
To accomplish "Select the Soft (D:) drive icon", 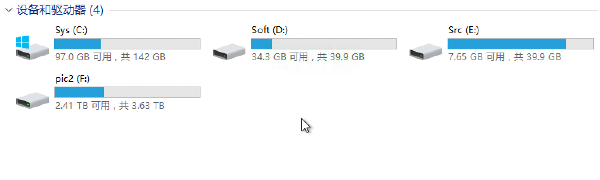I will click(x=229, y=52).
